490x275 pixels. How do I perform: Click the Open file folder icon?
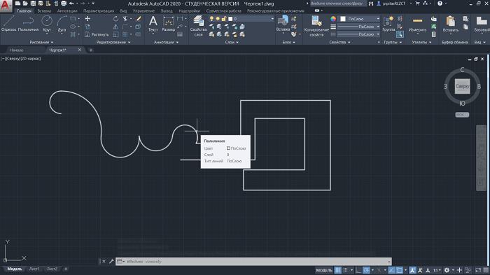25,3
